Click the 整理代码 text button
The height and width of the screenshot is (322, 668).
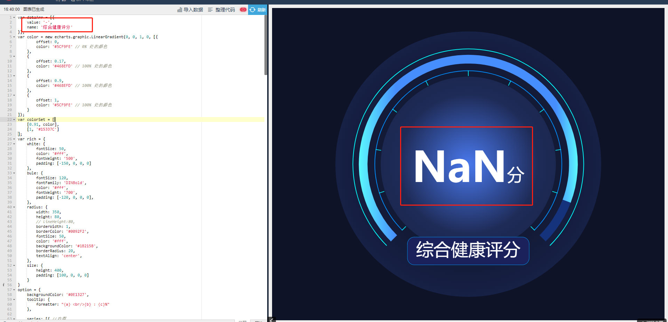click(x=225, y=10)
